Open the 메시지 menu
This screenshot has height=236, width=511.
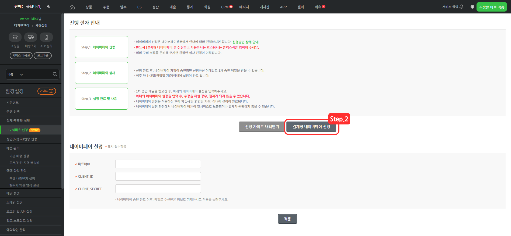coord(244,7)
